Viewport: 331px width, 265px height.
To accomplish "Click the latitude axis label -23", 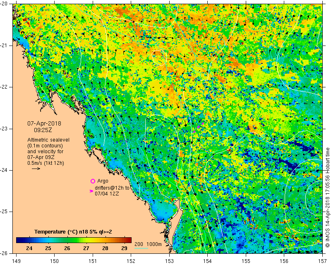I will click(x=4, y=129).
